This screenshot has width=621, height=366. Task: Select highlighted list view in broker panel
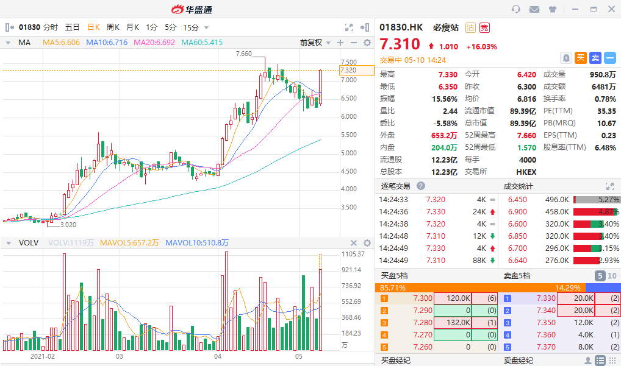(x=600, y=361)
